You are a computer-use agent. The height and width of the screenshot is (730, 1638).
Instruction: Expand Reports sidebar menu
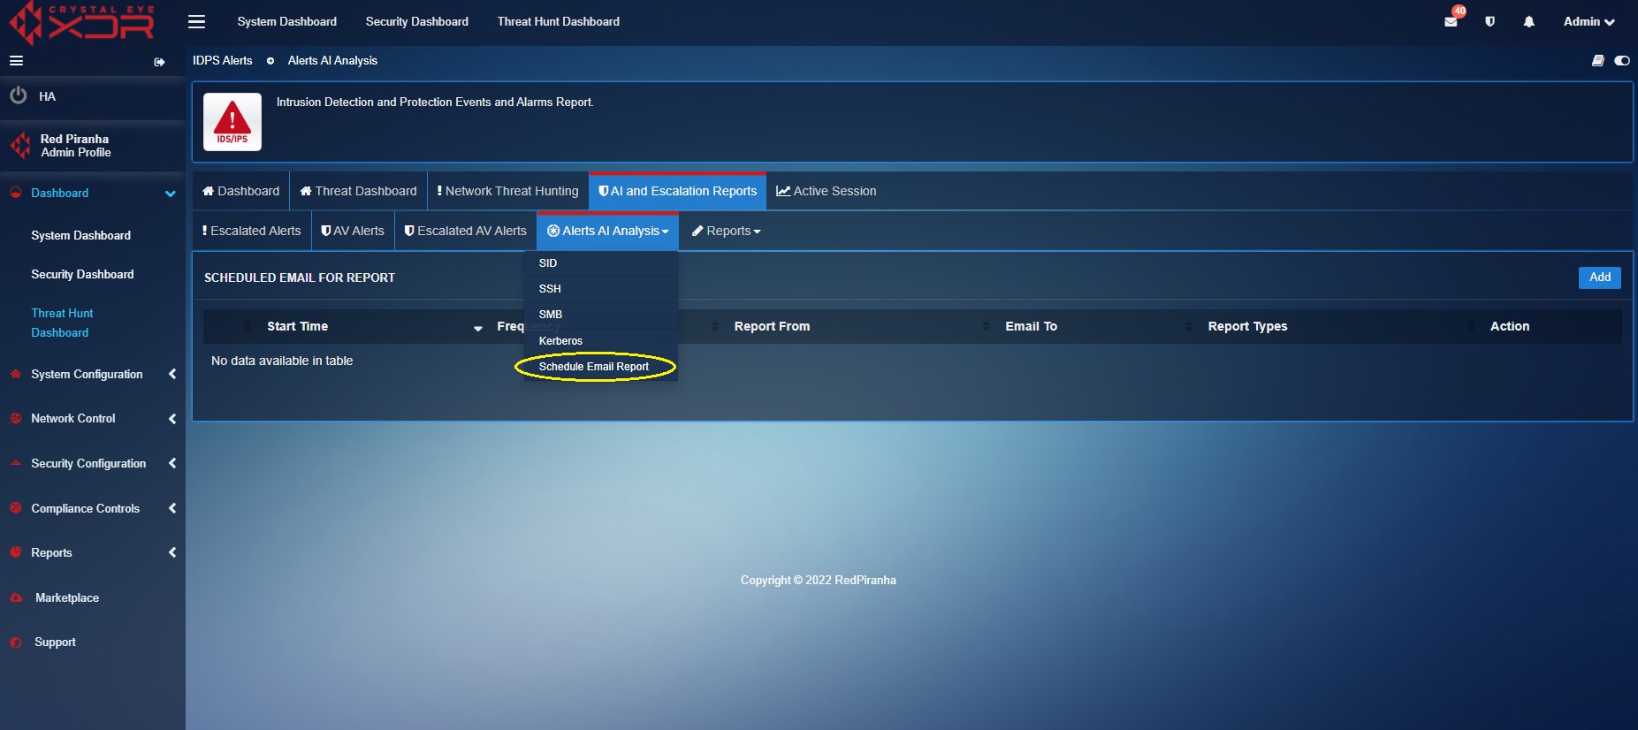172,552
